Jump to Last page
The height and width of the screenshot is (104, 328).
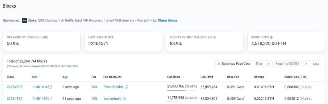(x=316, y=63)
